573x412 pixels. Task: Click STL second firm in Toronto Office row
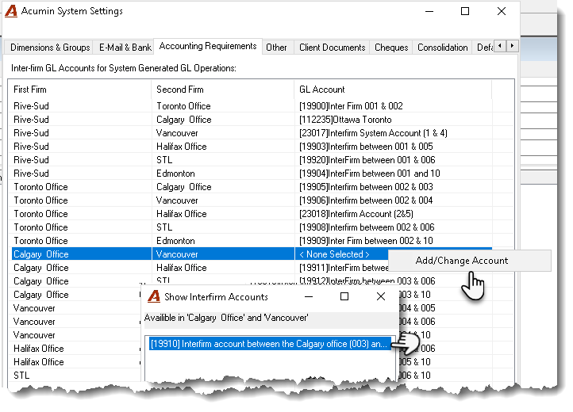click(x=164, y=227)
